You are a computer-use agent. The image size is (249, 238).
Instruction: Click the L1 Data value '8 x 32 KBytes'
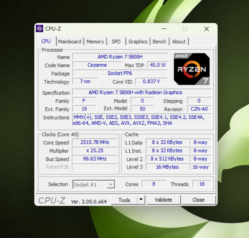167,142
